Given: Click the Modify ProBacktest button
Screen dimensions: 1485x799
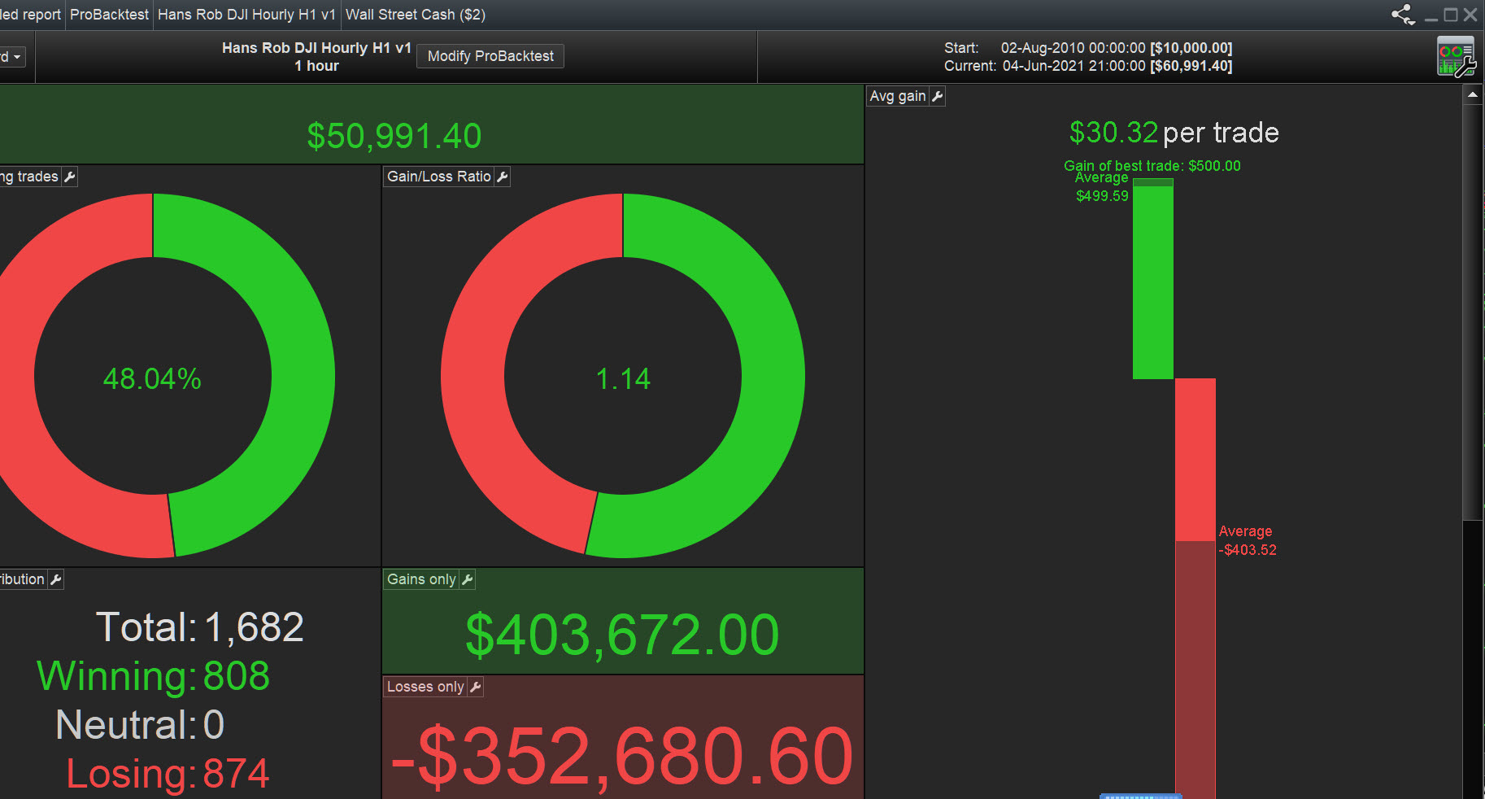Looking at the screenshot, I should click(490, 56).
